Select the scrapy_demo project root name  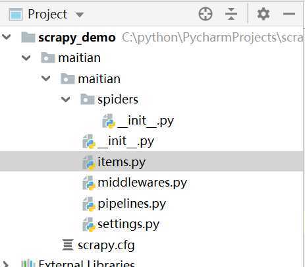click(77, 38)
